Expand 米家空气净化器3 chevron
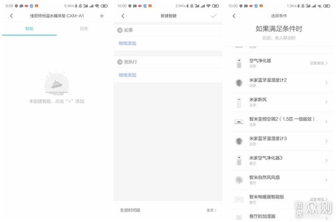 coord(326,160)
